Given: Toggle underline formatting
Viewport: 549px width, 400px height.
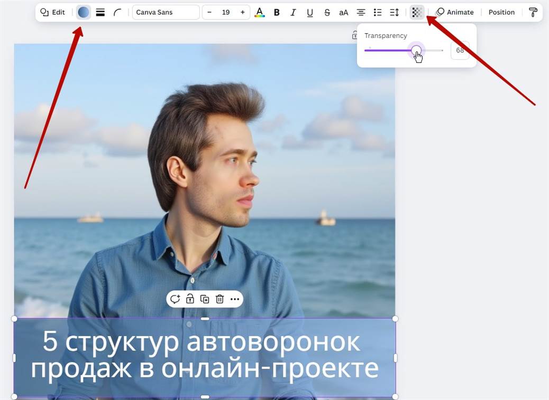Looking at the screenshot, I should (310, 12).
